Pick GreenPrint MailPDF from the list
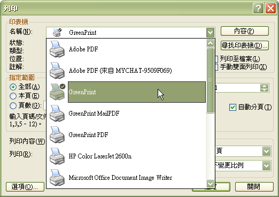Viewport: 279px width, 197px height. coord(126,113)
